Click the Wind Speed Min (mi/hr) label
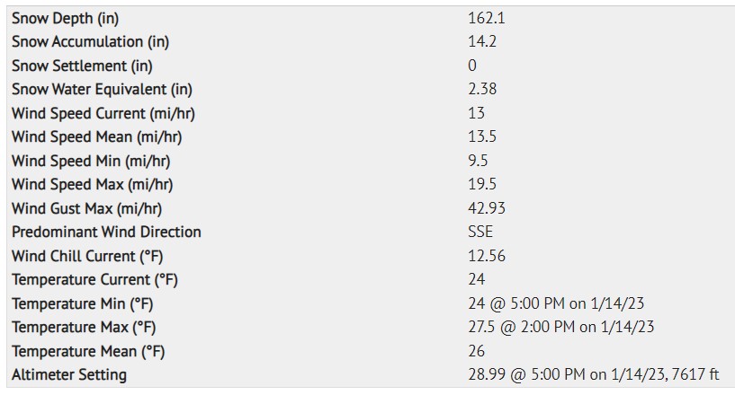 coord(91,161)
